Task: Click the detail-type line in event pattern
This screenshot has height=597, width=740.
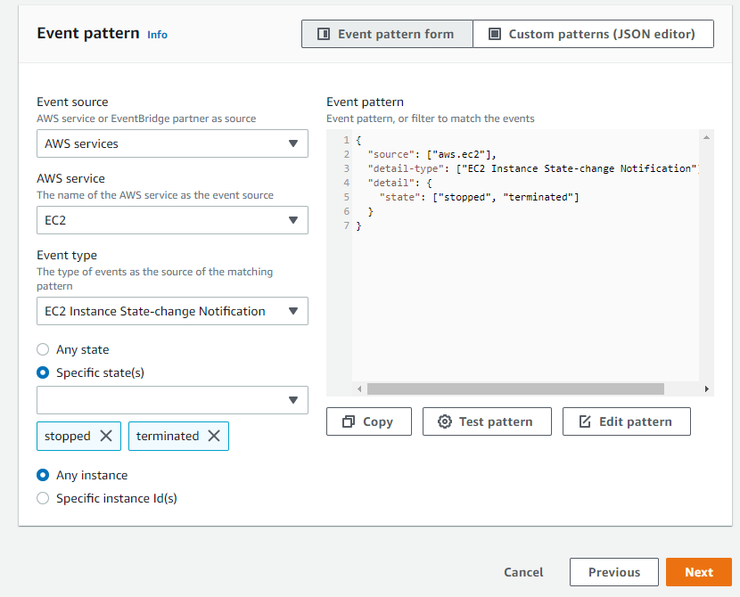Action: 533,168
